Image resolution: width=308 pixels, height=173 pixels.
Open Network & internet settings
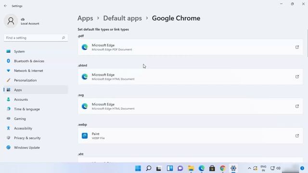tap(36, 71)
